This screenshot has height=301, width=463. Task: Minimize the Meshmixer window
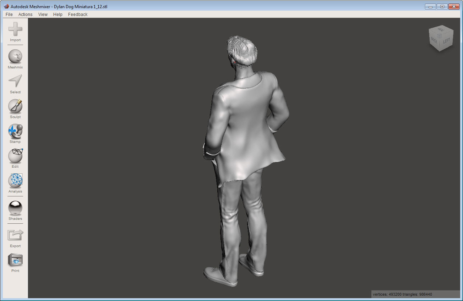pos(431,6)
